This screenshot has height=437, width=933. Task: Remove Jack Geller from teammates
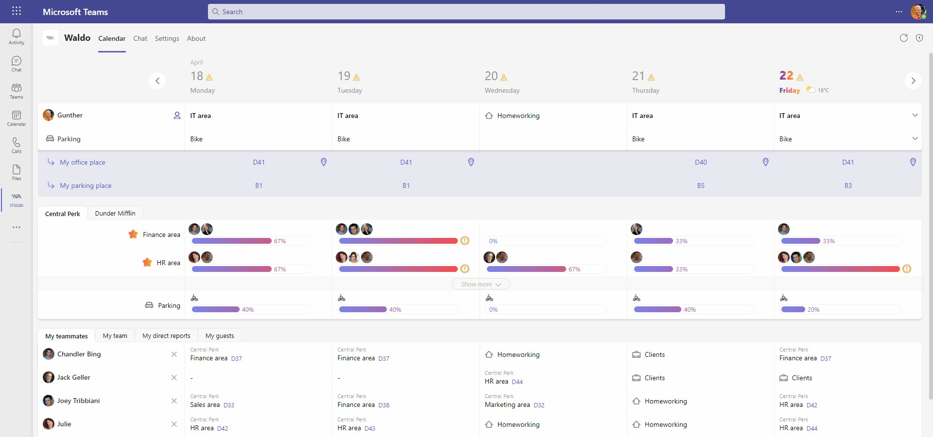pyautogui.click(x=174, y=378)
